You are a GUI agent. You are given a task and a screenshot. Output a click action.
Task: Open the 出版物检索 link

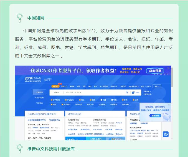[x=148, y=94]
